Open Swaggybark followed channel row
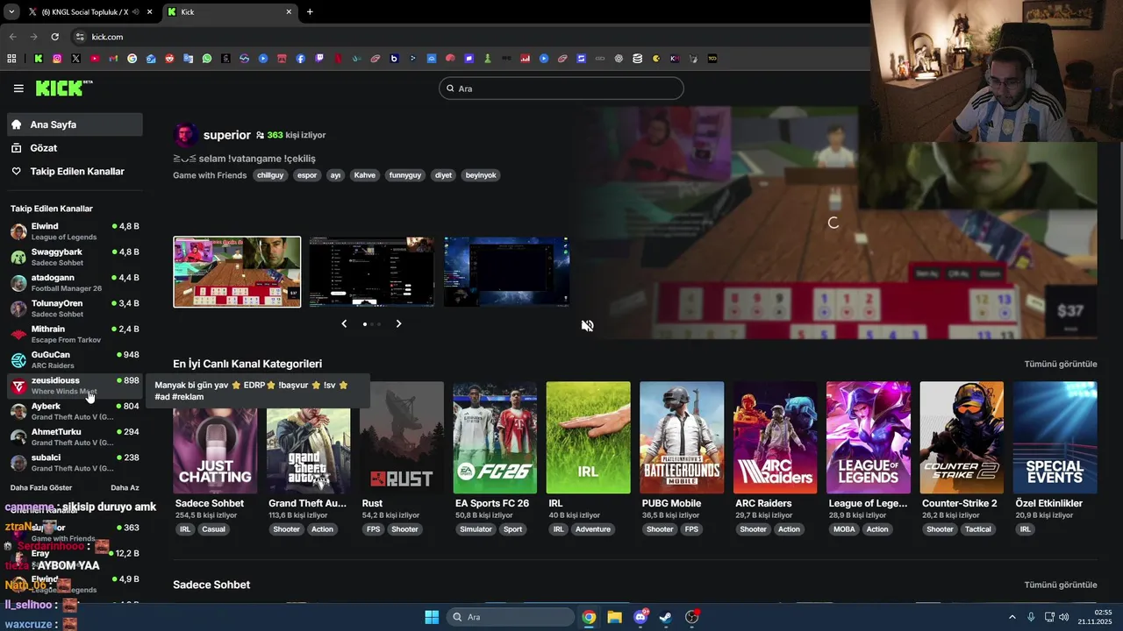 click(75, 257)
